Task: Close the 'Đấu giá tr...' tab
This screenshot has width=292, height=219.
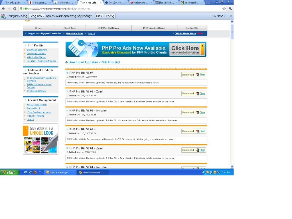Action: [25, 3]
